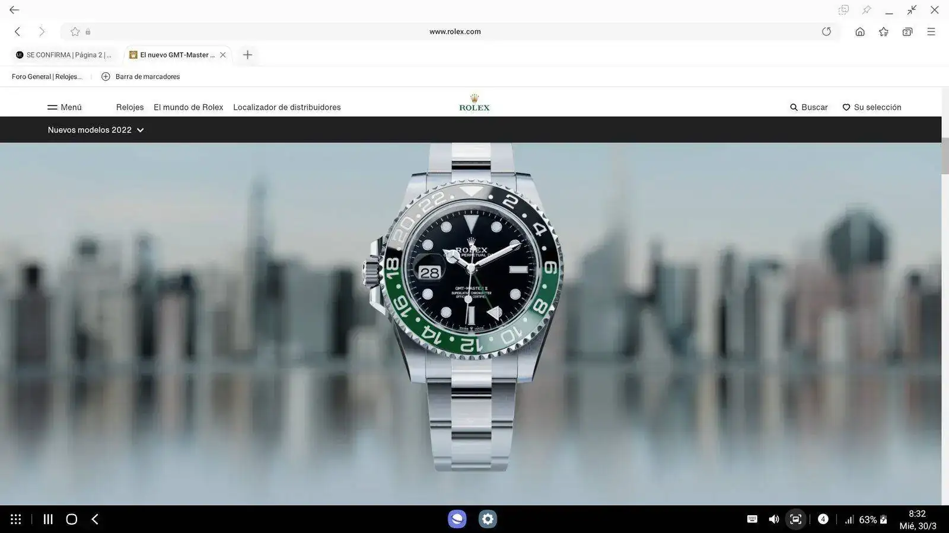
Task: Open Localizador de distribuidores
Action: click(286, 107)
